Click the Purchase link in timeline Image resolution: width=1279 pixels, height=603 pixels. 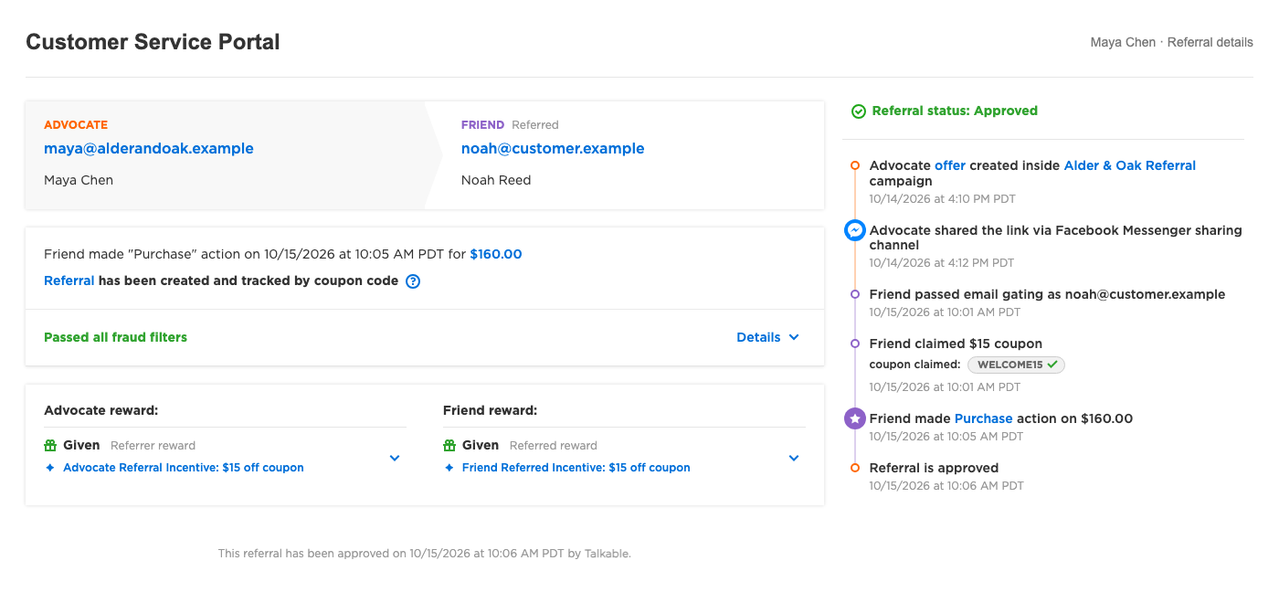click(x=983, y=418)
